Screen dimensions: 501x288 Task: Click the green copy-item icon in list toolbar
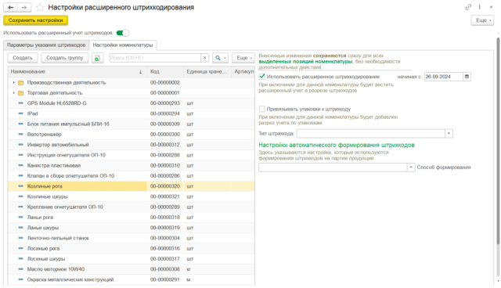[97, 58]
